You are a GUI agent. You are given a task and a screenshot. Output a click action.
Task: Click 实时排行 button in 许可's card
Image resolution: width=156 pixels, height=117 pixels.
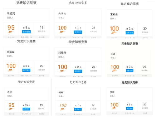tap(26, 109)
